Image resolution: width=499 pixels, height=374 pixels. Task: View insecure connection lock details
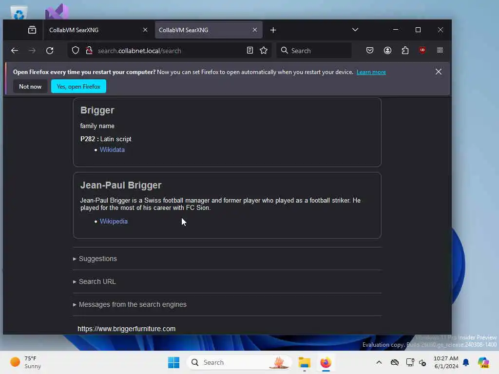click(89, 50)
